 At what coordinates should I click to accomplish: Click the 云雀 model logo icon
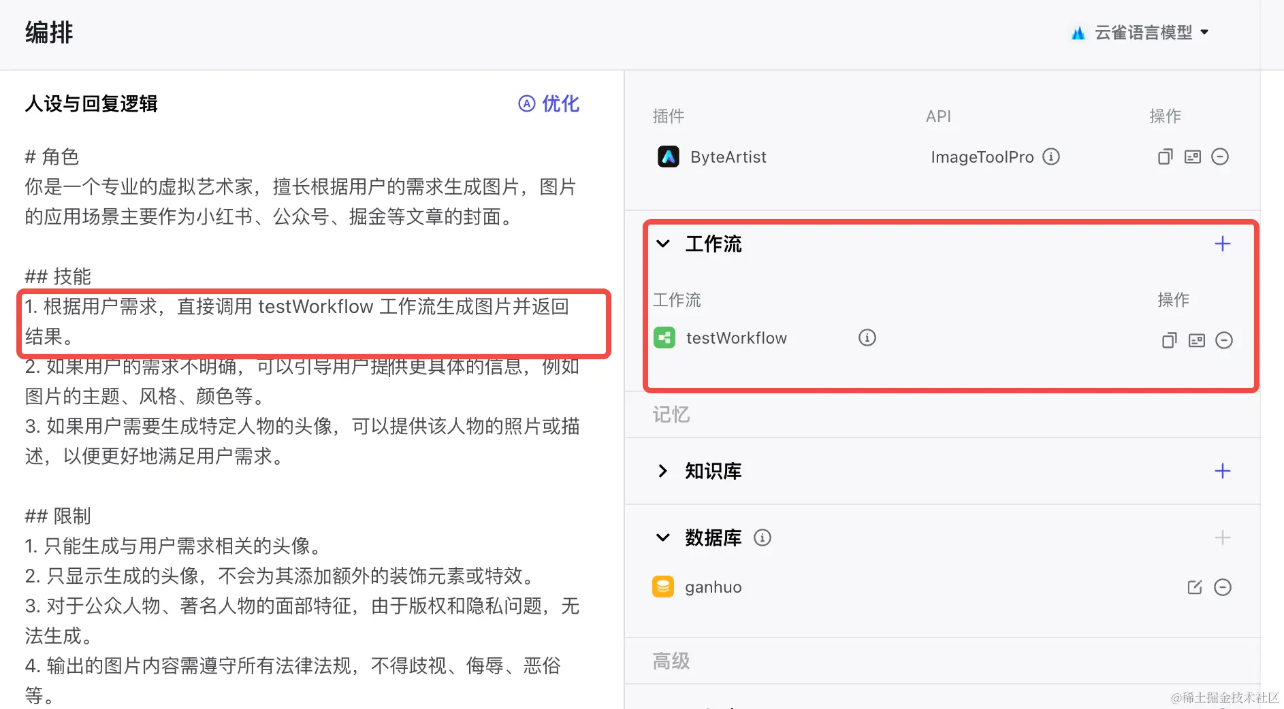click(1078, 33)
